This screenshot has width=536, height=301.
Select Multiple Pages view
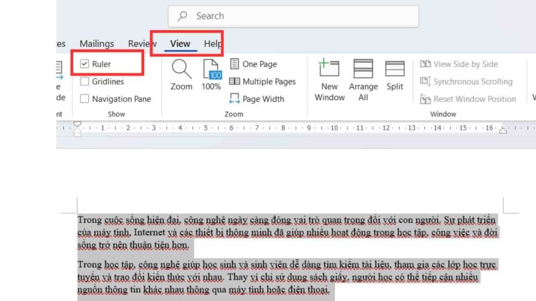click(262, 82)
